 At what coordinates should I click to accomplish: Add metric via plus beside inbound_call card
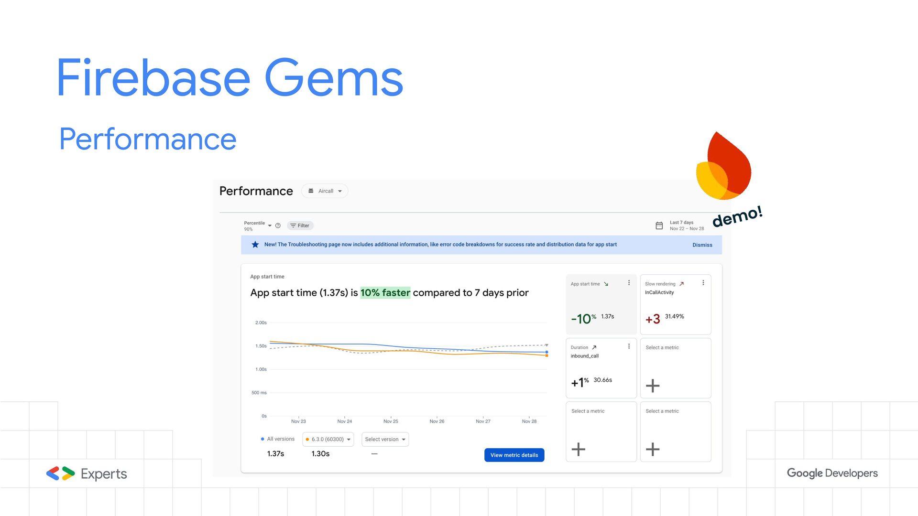653,386
